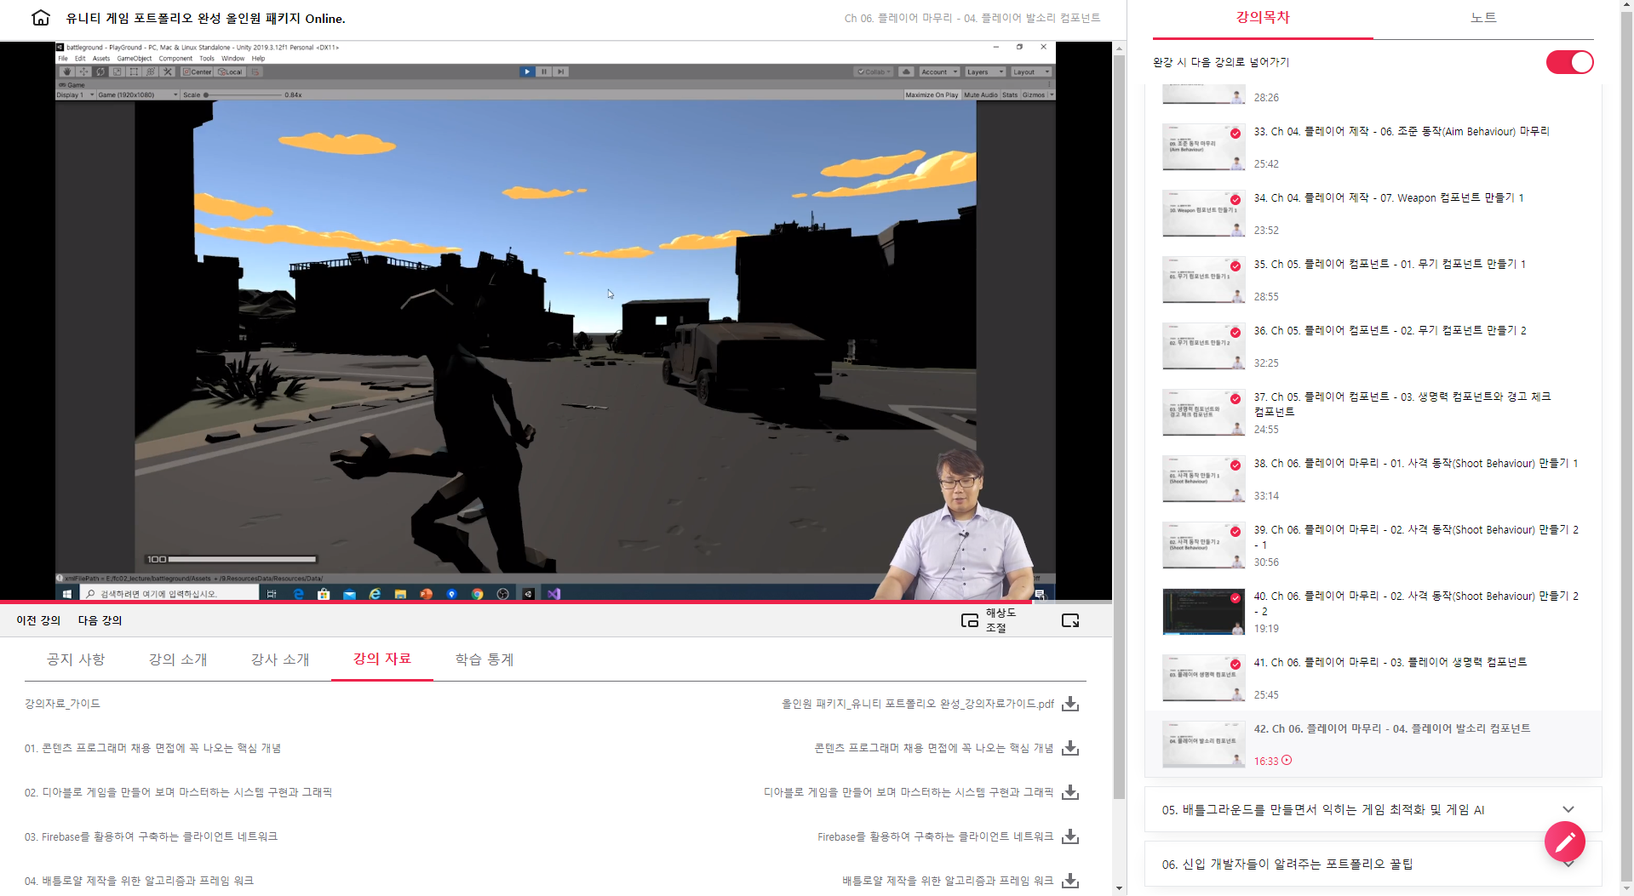Download 디아블로 게임 material

click(1070, 792)
